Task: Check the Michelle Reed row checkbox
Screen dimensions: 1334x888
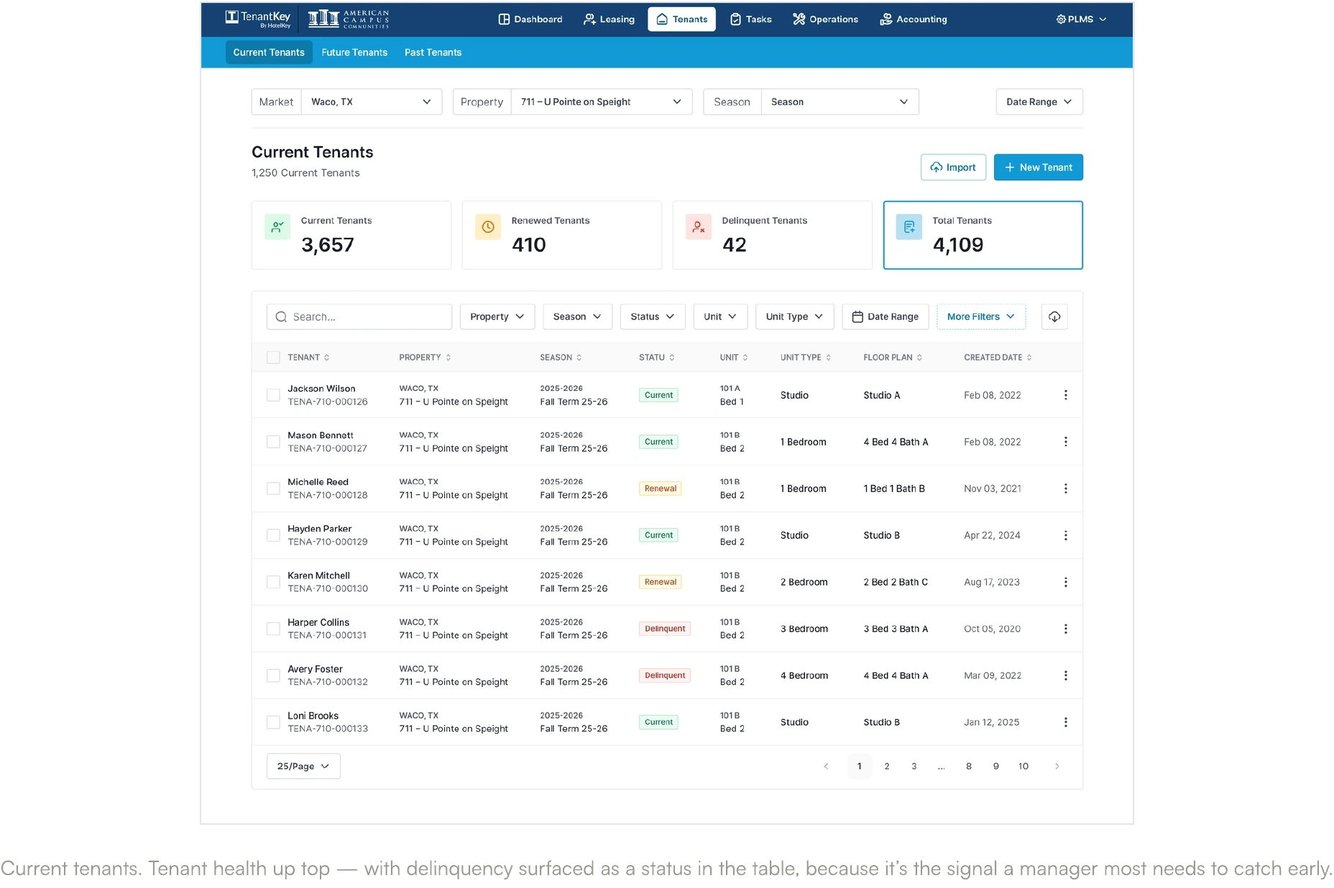Action: click(273, 489)
